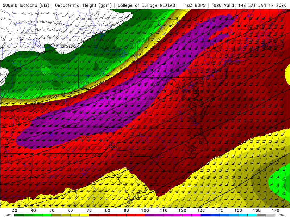This screenshot has width=290, height=217.
Task: Select the bright yellow swatch left of 70
Action: 84,215
